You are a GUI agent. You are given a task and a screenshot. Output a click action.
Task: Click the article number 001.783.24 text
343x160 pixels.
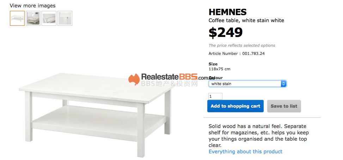(x=237, y=53)
